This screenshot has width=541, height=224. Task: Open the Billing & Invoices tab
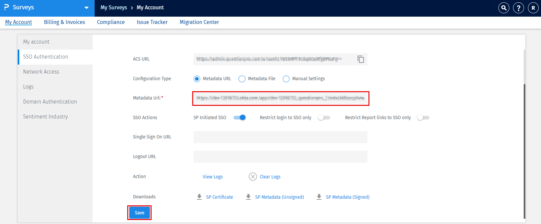pyautogui.click(x=64, y=22)
